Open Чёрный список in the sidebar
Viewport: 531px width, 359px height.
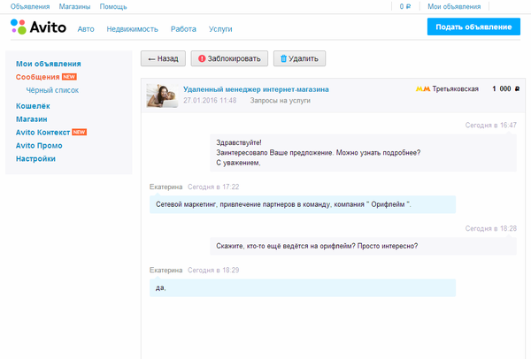point(53,90)
